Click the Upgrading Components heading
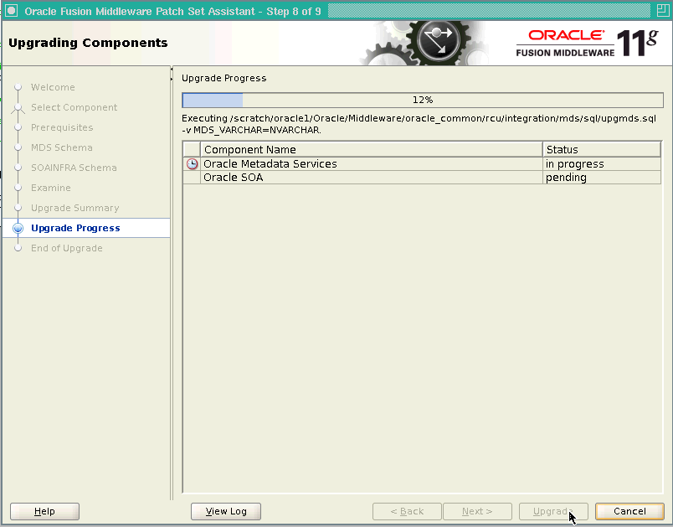 point(88,43)
